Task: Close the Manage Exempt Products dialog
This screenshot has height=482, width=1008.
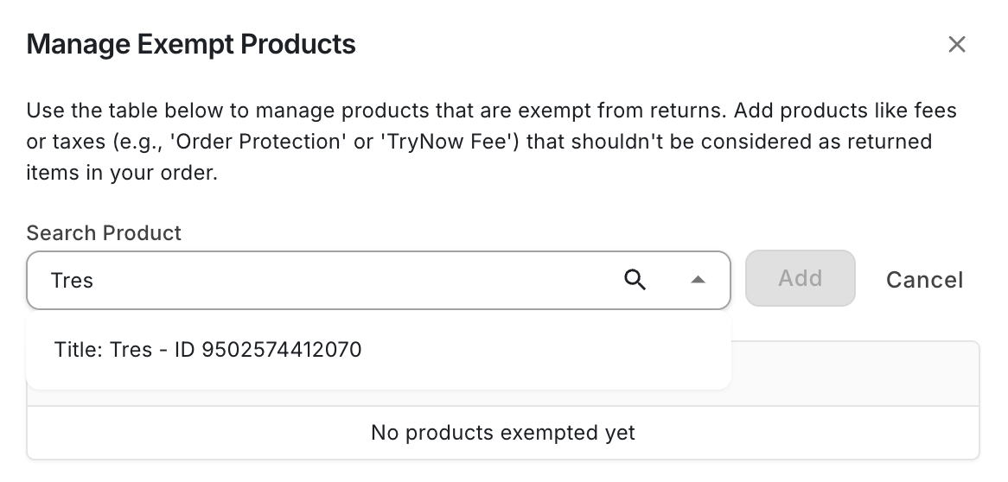Action: click(956, 45)
